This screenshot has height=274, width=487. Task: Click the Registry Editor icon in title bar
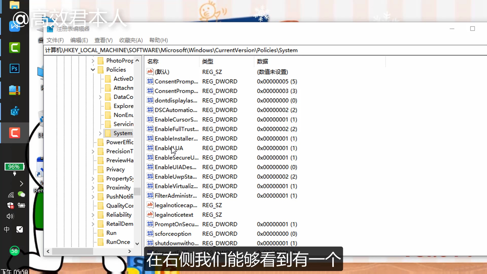tap(50, 29)
